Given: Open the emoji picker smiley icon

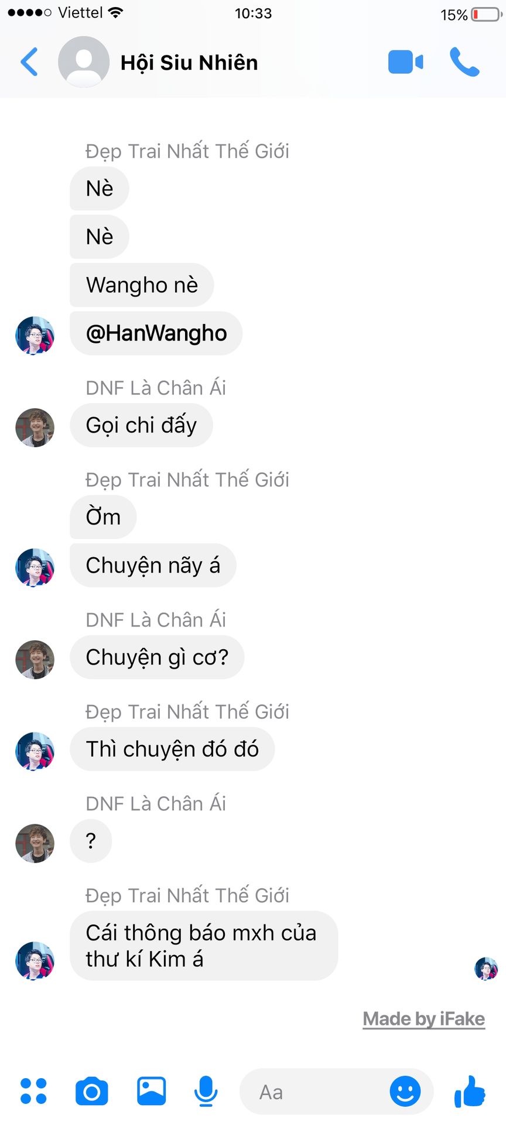Looking at the screenshot, I should tap(405, 1091).
